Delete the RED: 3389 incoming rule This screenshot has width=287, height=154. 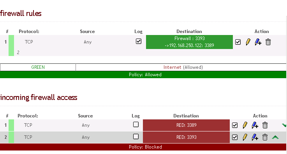point(265,125)
